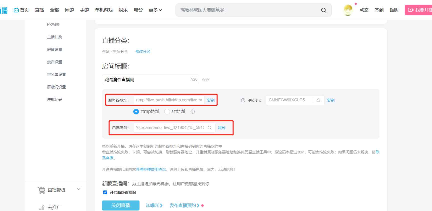432x211 pixels.
Task: Open 房管设置 sidebar item
Action: tap(54, 49)
